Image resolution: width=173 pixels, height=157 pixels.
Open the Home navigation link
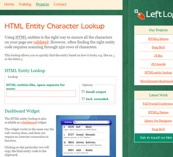[9, 4]
